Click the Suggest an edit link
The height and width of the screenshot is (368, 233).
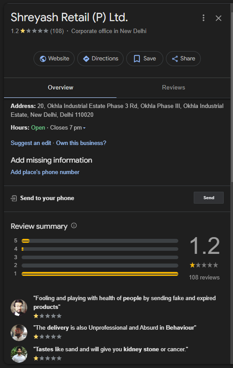coord(31,143)
